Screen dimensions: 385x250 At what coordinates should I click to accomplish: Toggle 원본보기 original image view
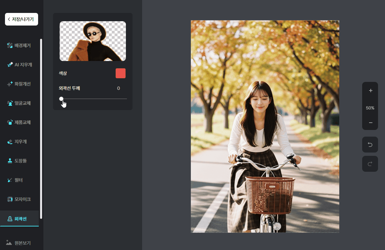(x=19, y=243)
